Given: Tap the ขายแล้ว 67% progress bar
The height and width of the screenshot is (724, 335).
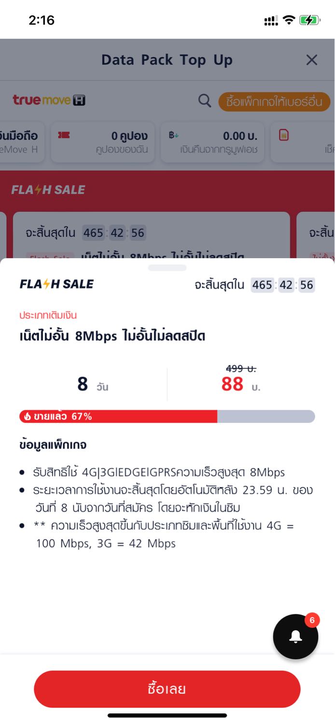Looking at the screenshot, I should coord(167,416).
